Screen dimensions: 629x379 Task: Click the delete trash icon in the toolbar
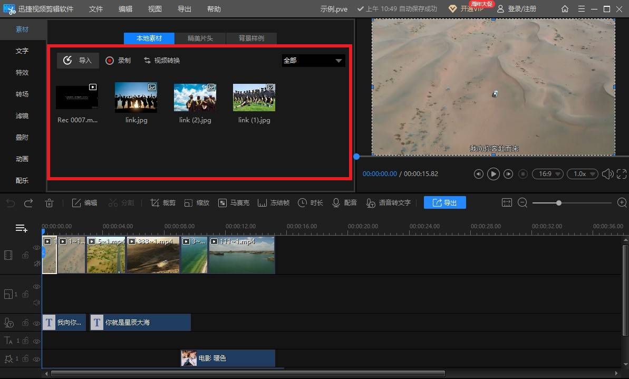click(x=50, y=203)
